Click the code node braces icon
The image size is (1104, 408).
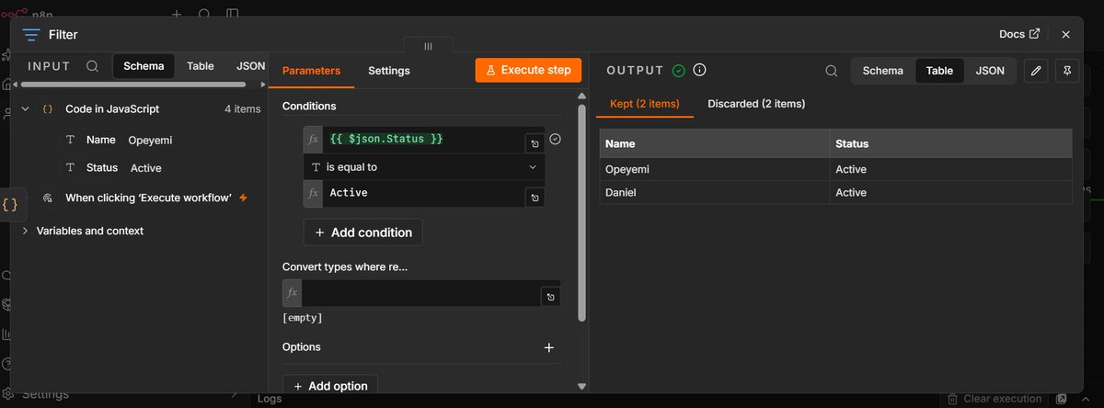click(x=46, y=108)
